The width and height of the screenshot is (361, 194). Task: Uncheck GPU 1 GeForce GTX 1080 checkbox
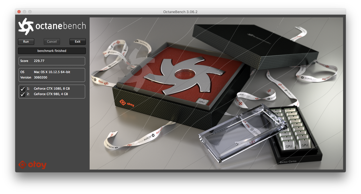point(23,89)
